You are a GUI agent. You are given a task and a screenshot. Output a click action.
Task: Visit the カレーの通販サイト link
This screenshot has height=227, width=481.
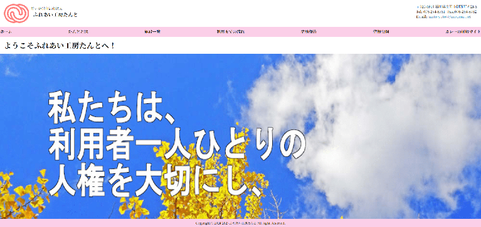(463, 32)
